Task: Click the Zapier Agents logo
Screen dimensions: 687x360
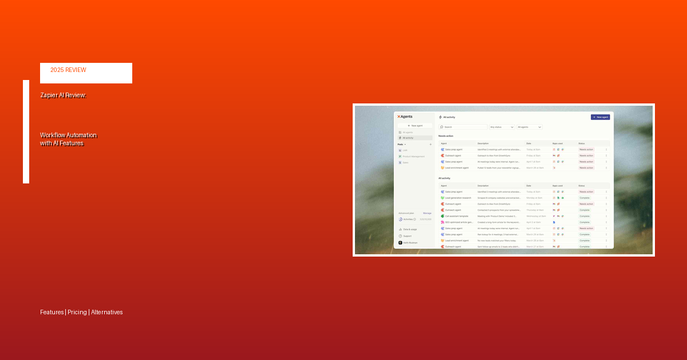Action: click(405, 117)
